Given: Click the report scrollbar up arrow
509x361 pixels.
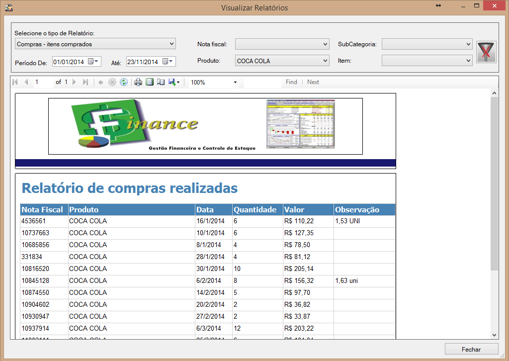Looking at the screenshot, I should [494, 93].
